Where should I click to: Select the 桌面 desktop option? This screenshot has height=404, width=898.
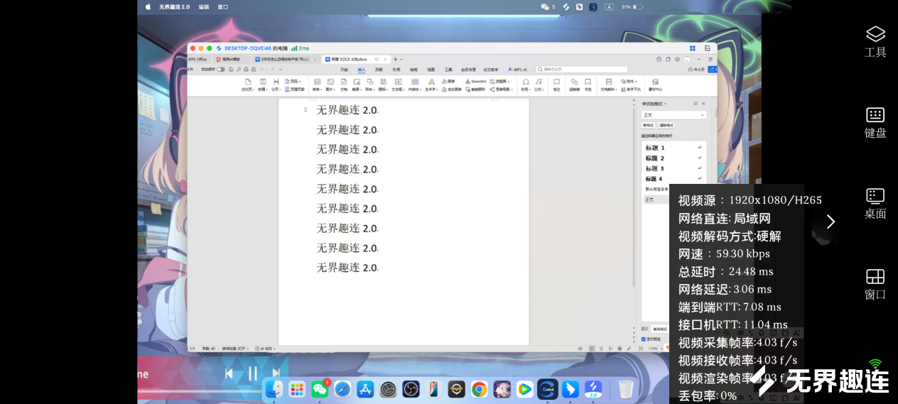point(875,204)
